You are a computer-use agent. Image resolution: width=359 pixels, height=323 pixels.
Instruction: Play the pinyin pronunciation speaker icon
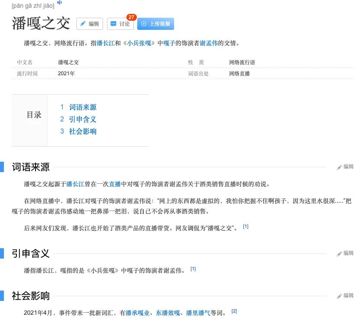pyautogui.click(x=59, y=3)
